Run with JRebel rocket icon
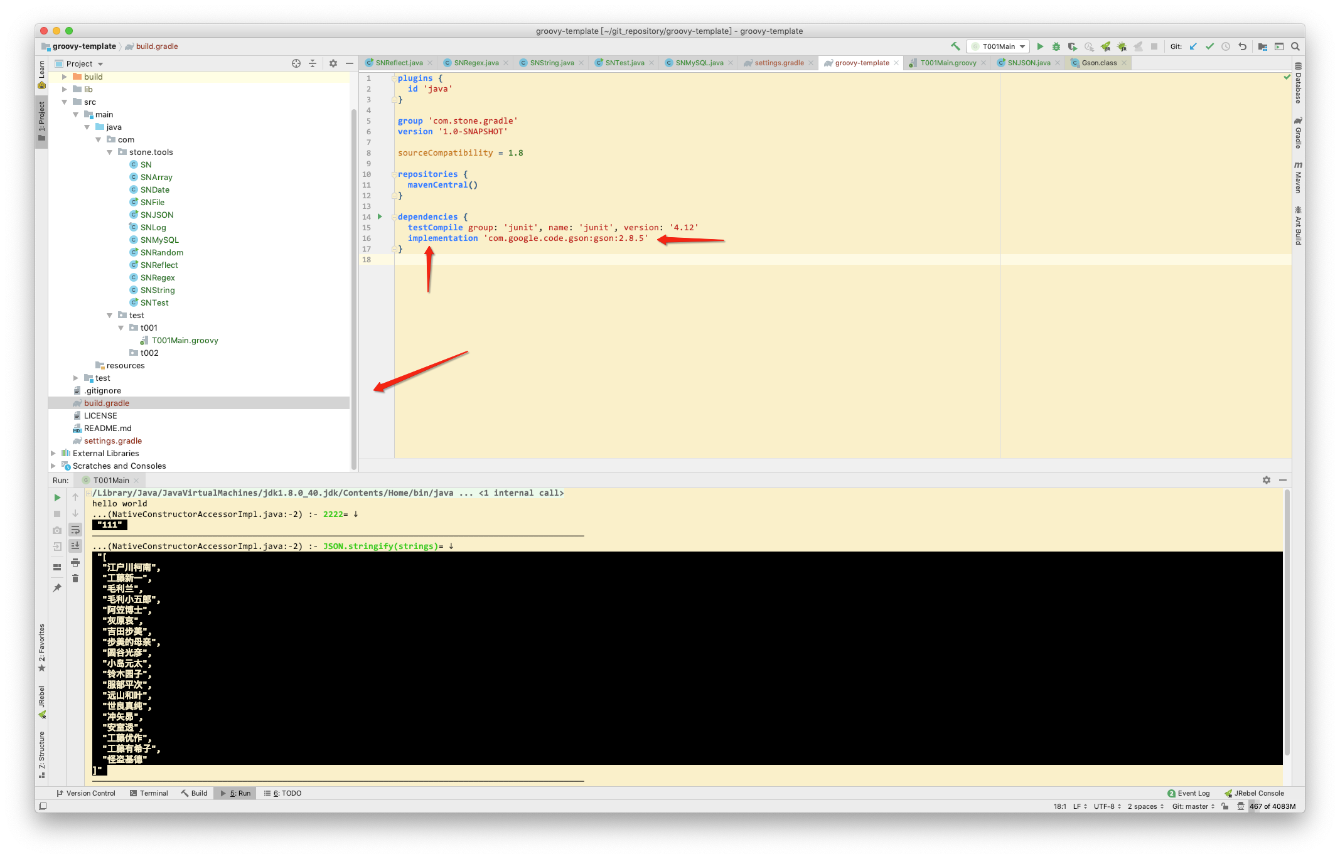The height and width of the screenshot is (859, 1340). (1105, 46)
